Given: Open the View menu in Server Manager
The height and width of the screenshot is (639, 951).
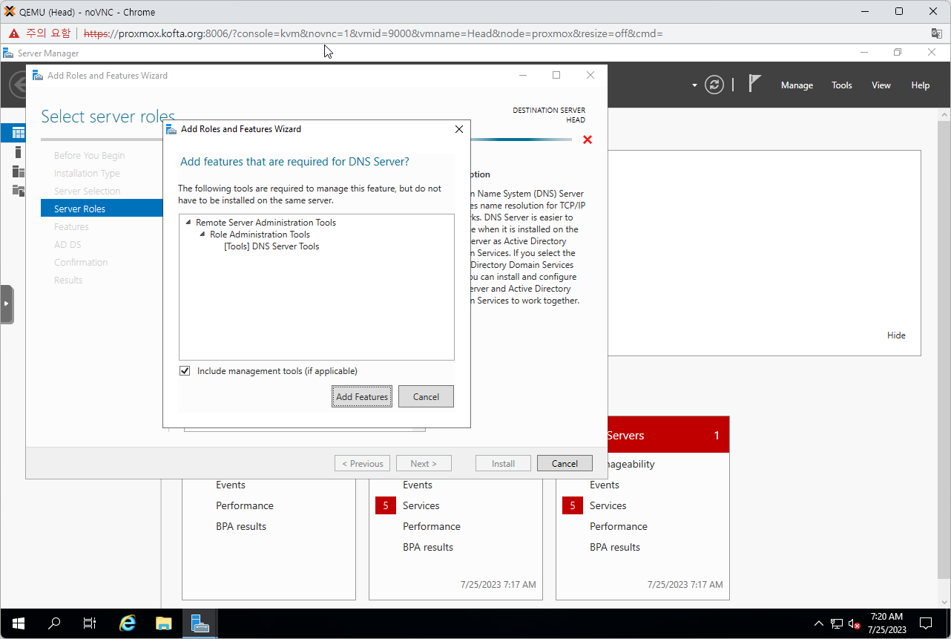Looking at the screenshot, I should (881, 85).
